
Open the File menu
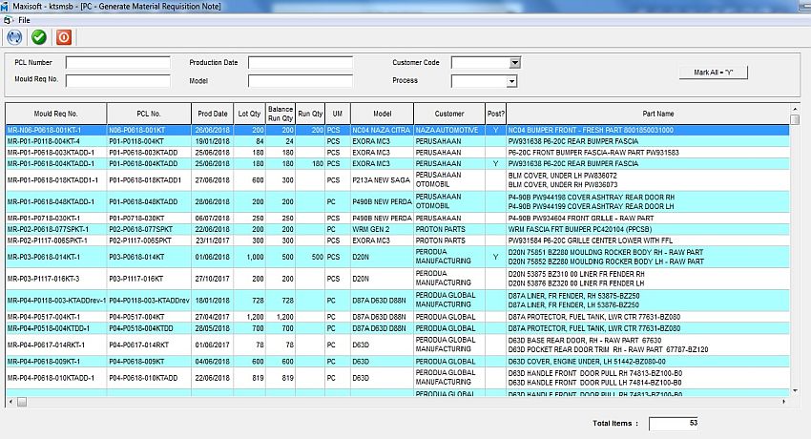(x=23, y=19)
